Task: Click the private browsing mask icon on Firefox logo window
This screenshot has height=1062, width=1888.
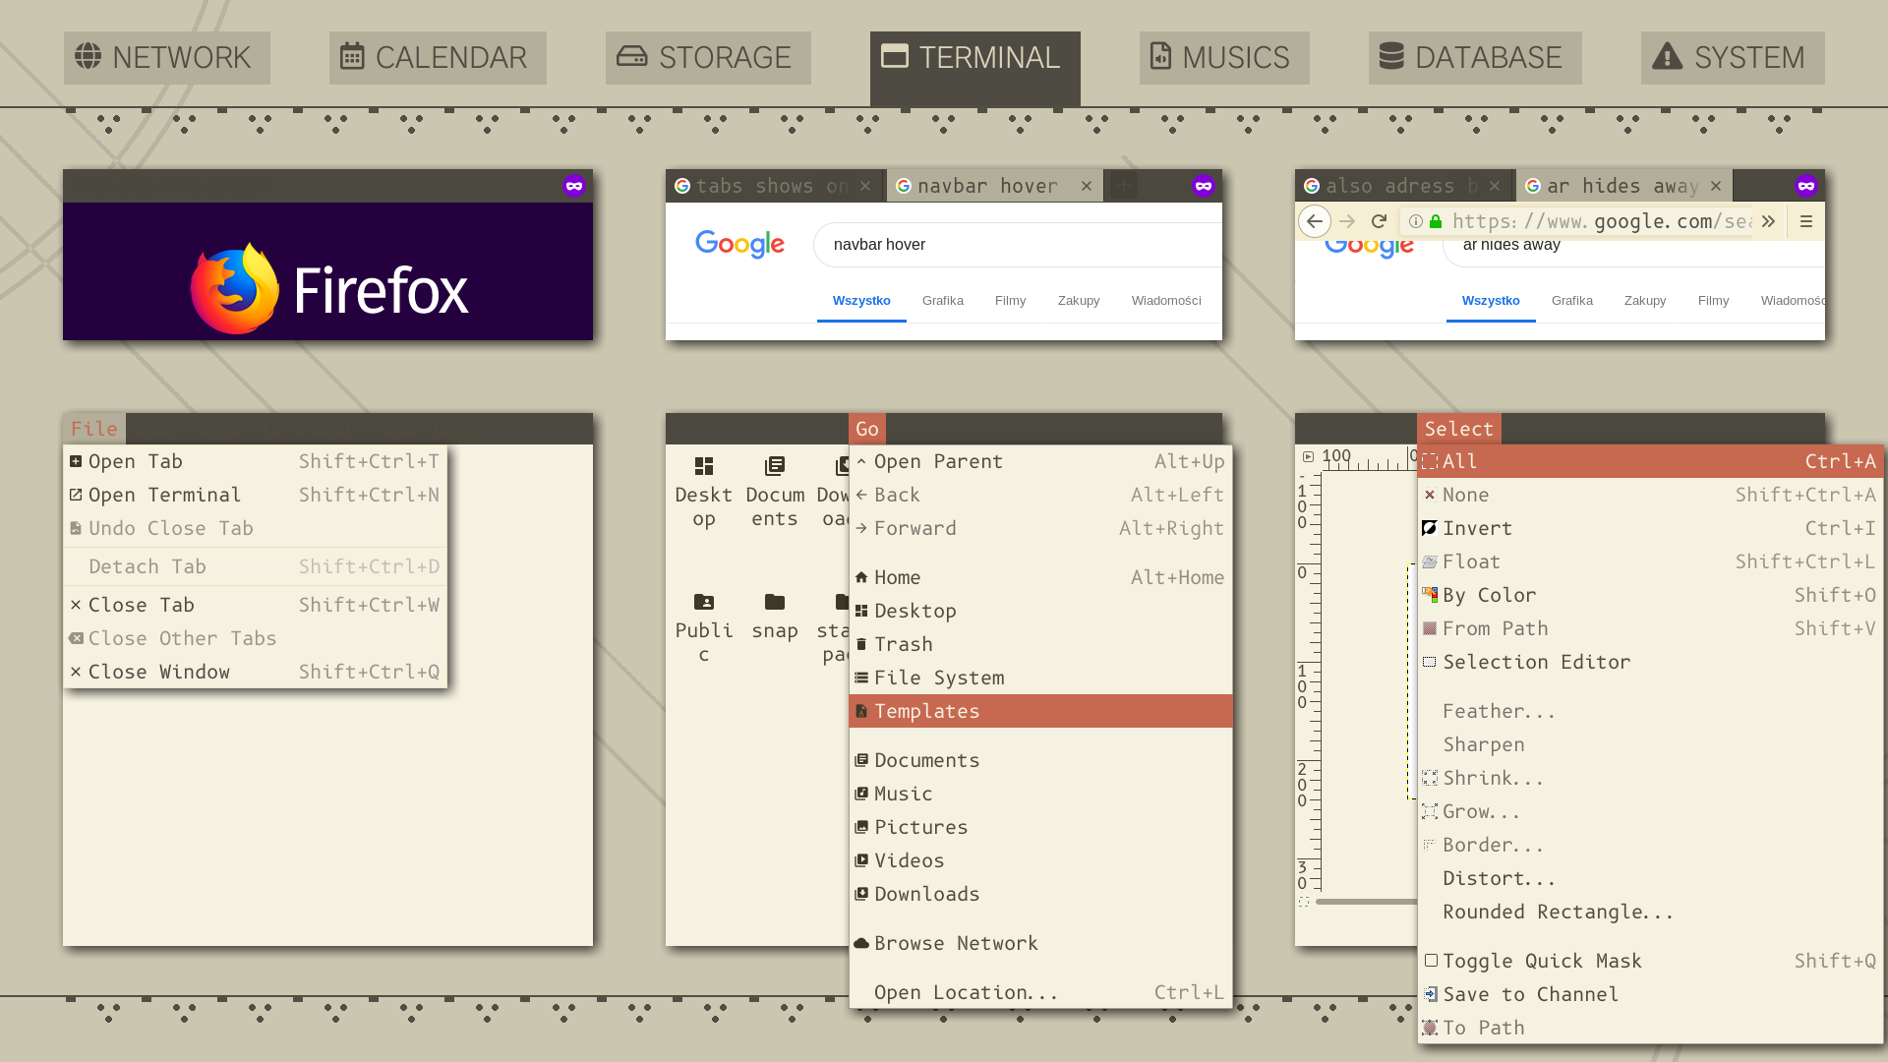Action: (574, 186)
